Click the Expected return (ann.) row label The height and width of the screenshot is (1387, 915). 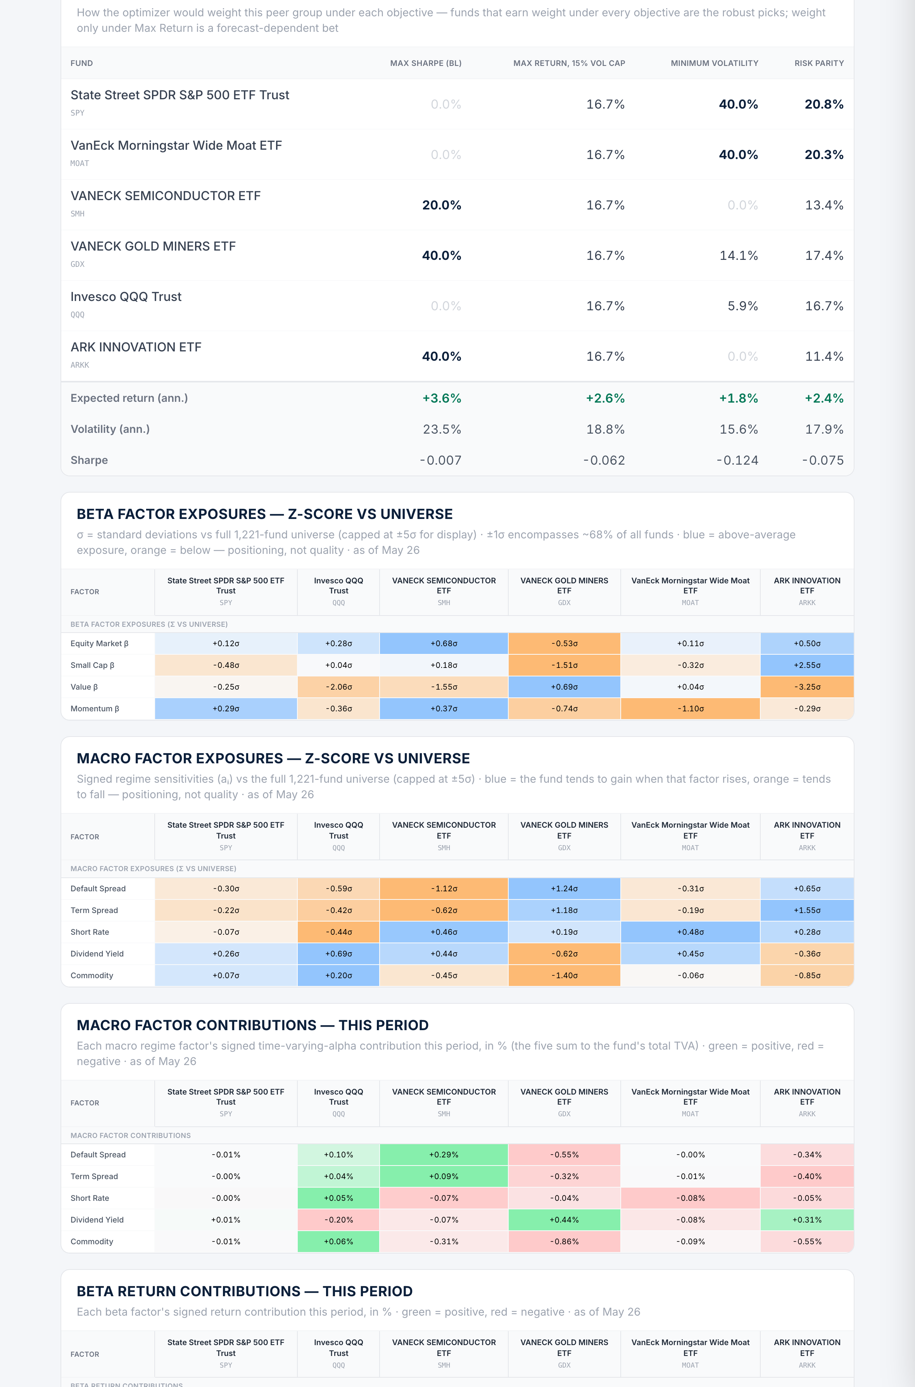pyautogui.click(x=129, y=398)
